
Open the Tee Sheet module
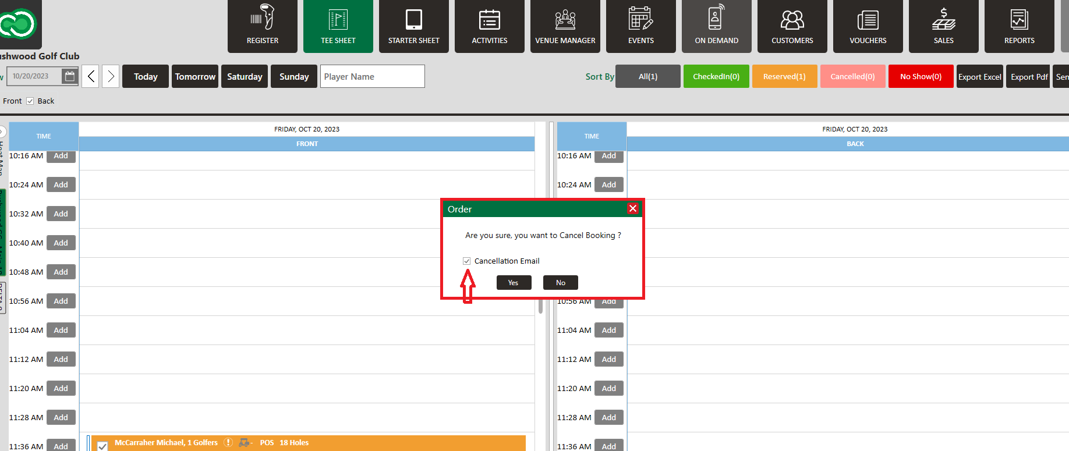point(338,26)
